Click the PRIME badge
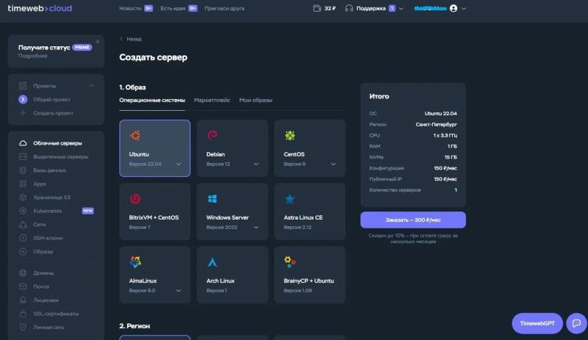Screen dimensions: 588x340 tap(82, 47)
